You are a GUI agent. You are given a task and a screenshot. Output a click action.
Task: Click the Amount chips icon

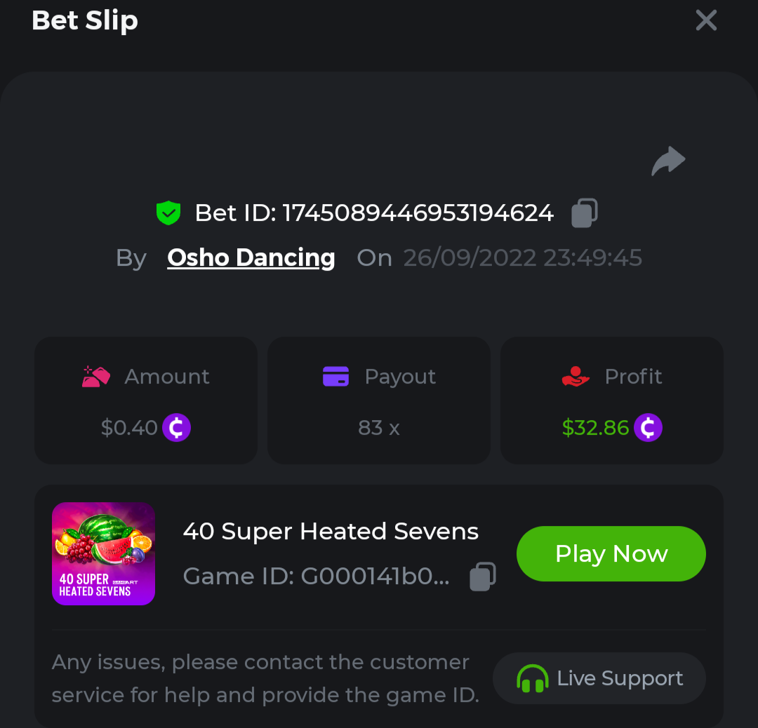click(x=96, y=377)
